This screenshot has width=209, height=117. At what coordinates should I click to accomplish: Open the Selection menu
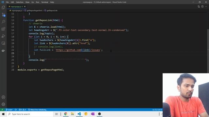tap(20, 2)
